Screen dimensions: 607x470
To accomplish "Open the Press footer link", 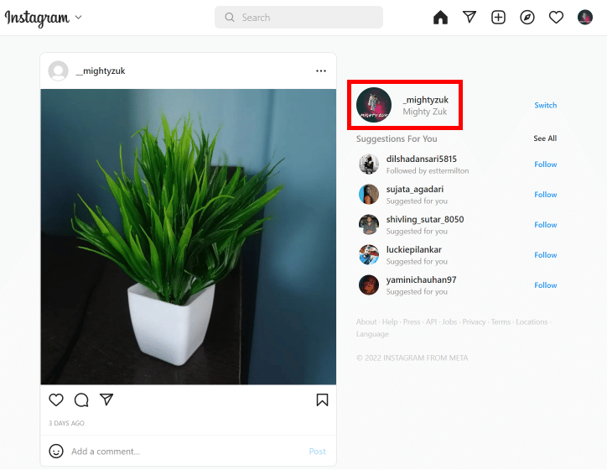I will click(412, 322).
